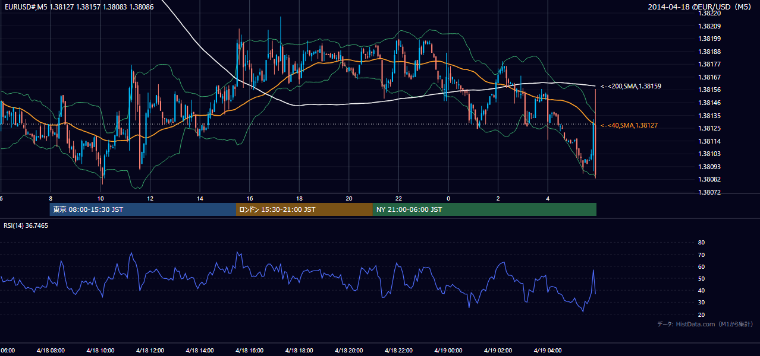Click the 4/18 10:00 time axis label

[100, 351]
